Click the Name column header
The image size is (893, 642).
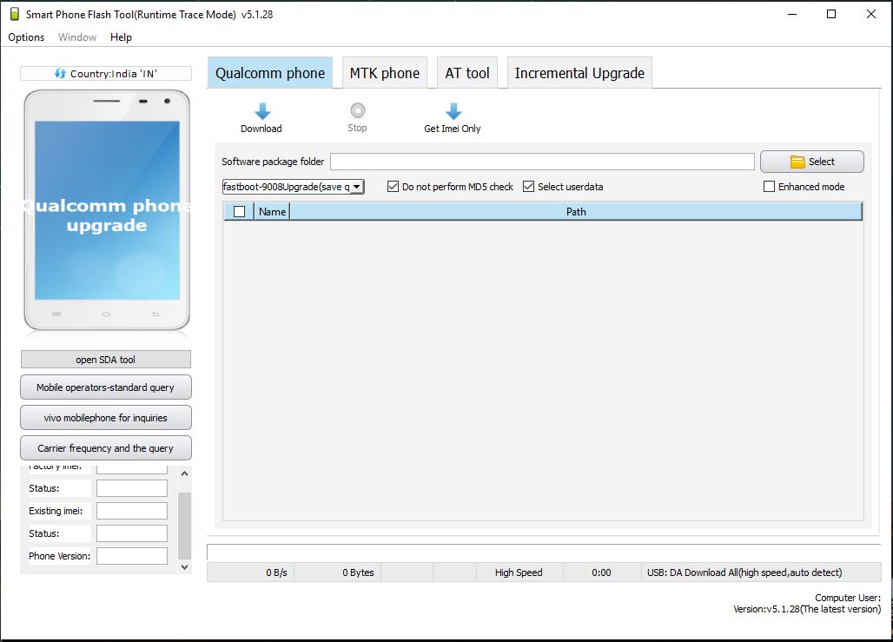tap(272, 212)
